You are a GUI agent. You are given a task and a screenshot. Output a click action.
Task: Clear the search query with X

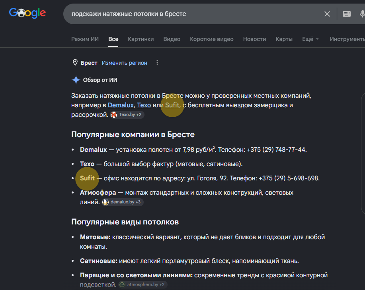[327, 14]
